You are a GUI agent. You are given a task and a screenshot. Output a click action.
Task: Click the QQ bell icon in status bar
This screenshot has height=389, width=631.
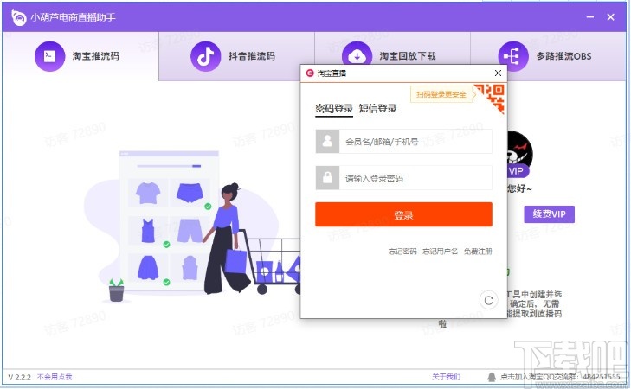pyautogui.click(x=492, y=377)
